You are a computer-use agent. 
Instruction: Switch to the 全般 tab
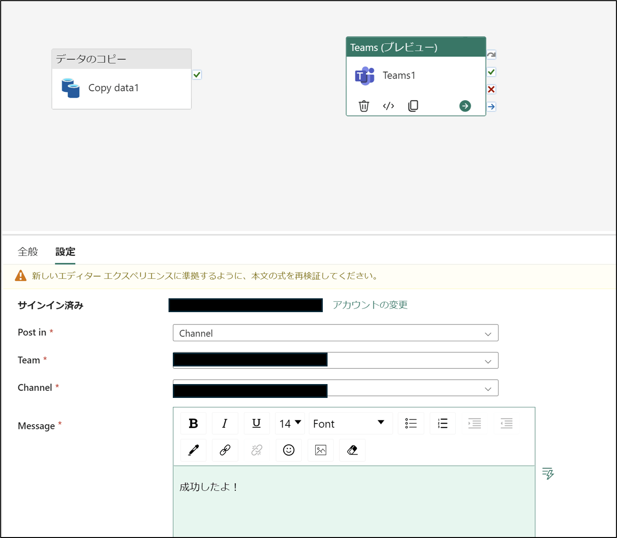[28, 252]
